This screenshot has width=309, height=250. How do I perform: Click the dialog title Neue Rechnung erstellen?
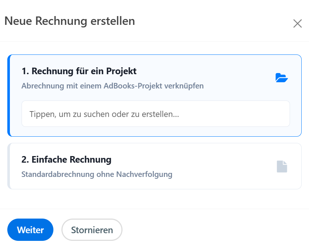coord(69,21)
